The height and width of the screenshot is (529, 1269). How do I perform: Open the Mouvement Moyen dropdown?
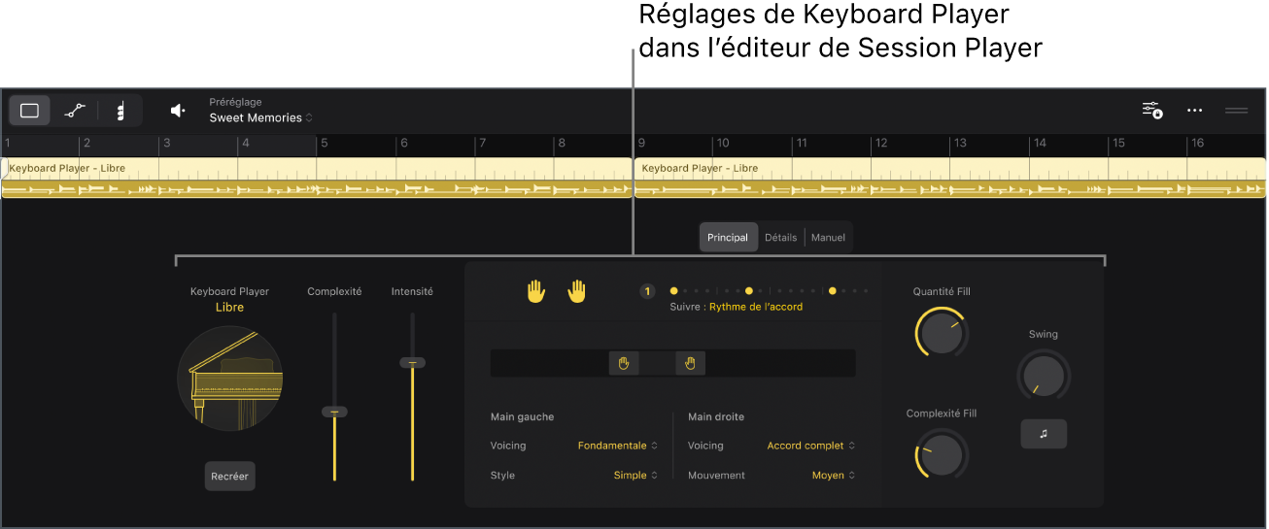[834, 476]
